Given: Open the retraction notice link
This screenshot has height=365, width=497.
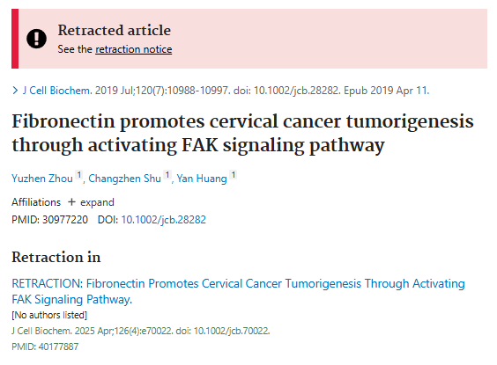Looking at the screenshot, I should tap(133, 49).
